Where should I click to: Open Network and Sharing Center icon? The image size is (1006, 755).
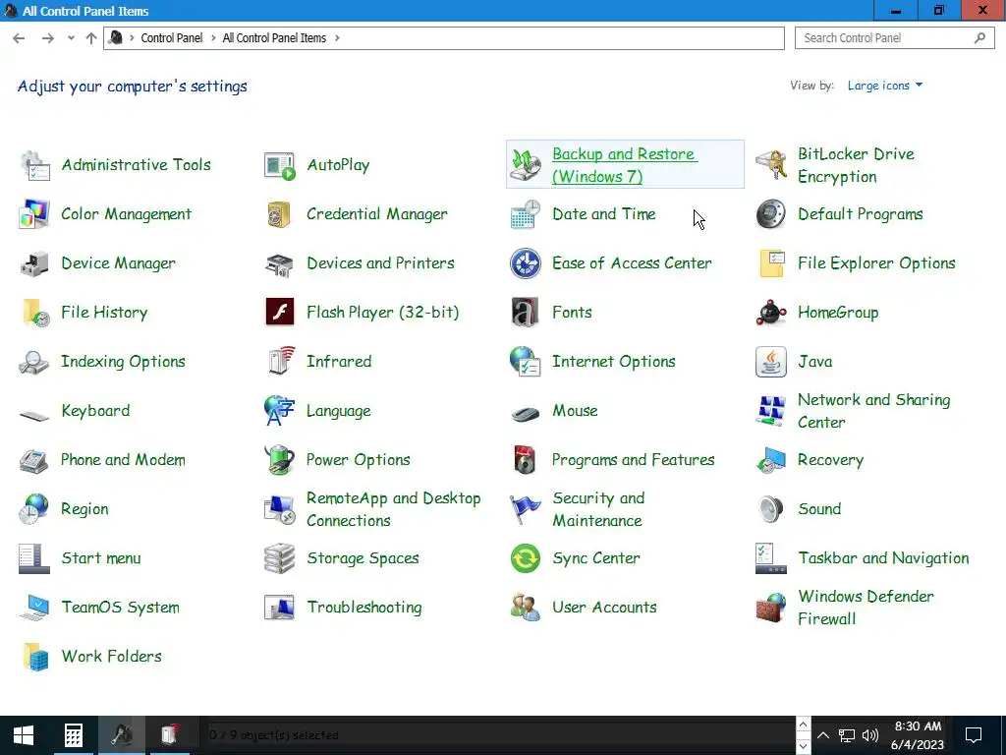click(x=771, y=411)
